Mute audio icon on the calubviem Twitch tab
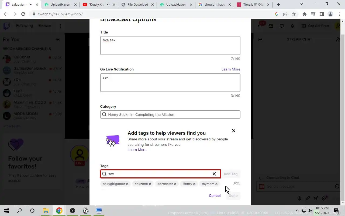This screenshot has height=216, width=345. tap(31, 5)
